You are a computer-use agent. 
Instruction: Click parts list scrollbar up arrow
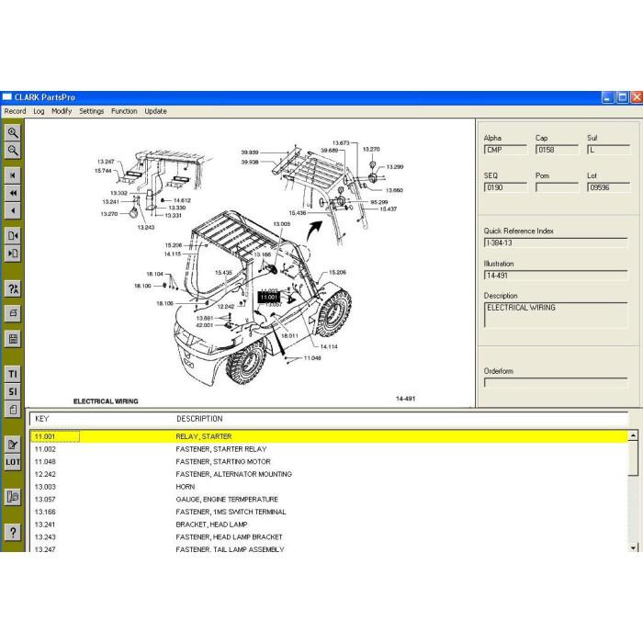[633, 435]
